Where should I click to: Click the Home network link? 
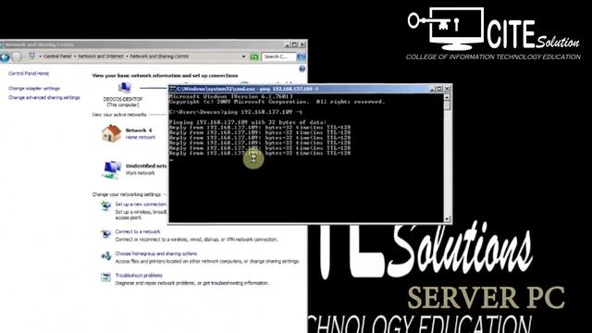pos(140,138)
